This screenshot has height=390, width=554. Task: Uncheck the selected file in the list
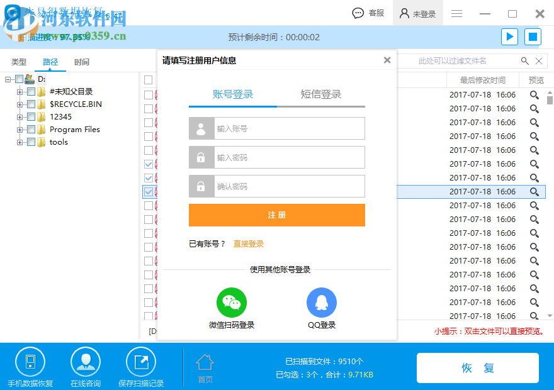(x=149, y=192)
